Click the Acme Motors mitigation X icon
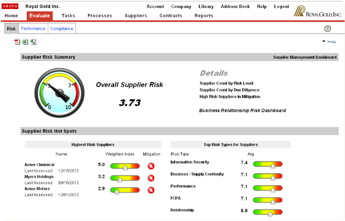Viewport: 345px width, 221px height. 151,190
